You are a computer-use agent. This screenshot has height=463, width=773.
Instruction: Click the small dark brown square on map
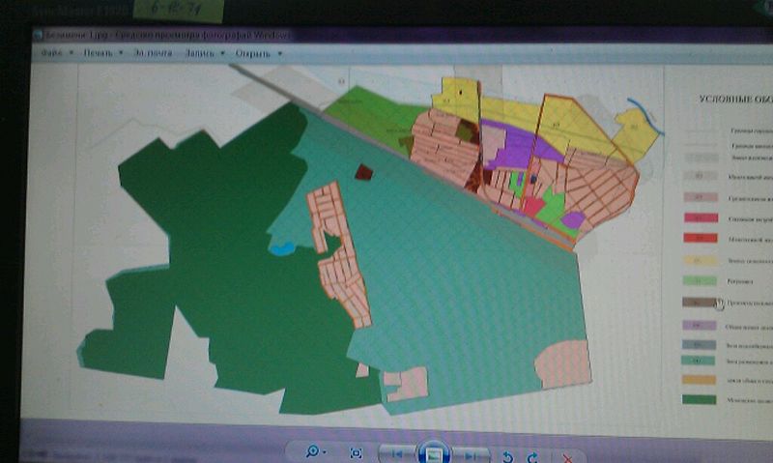(x=364, y=172)
